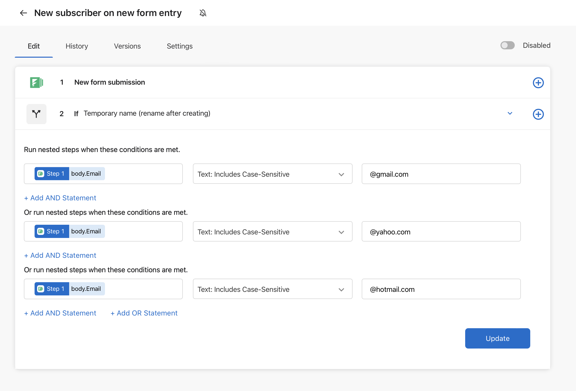Select the branch icon on the If step
The width and height of the screenshot is (576, 391).
tap(36, 114)
